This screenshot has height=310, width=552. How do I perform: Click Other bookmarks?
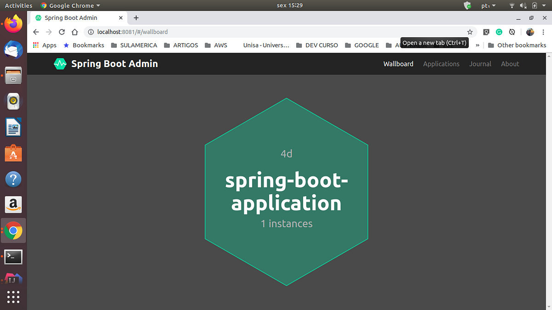tap(521, 45)
